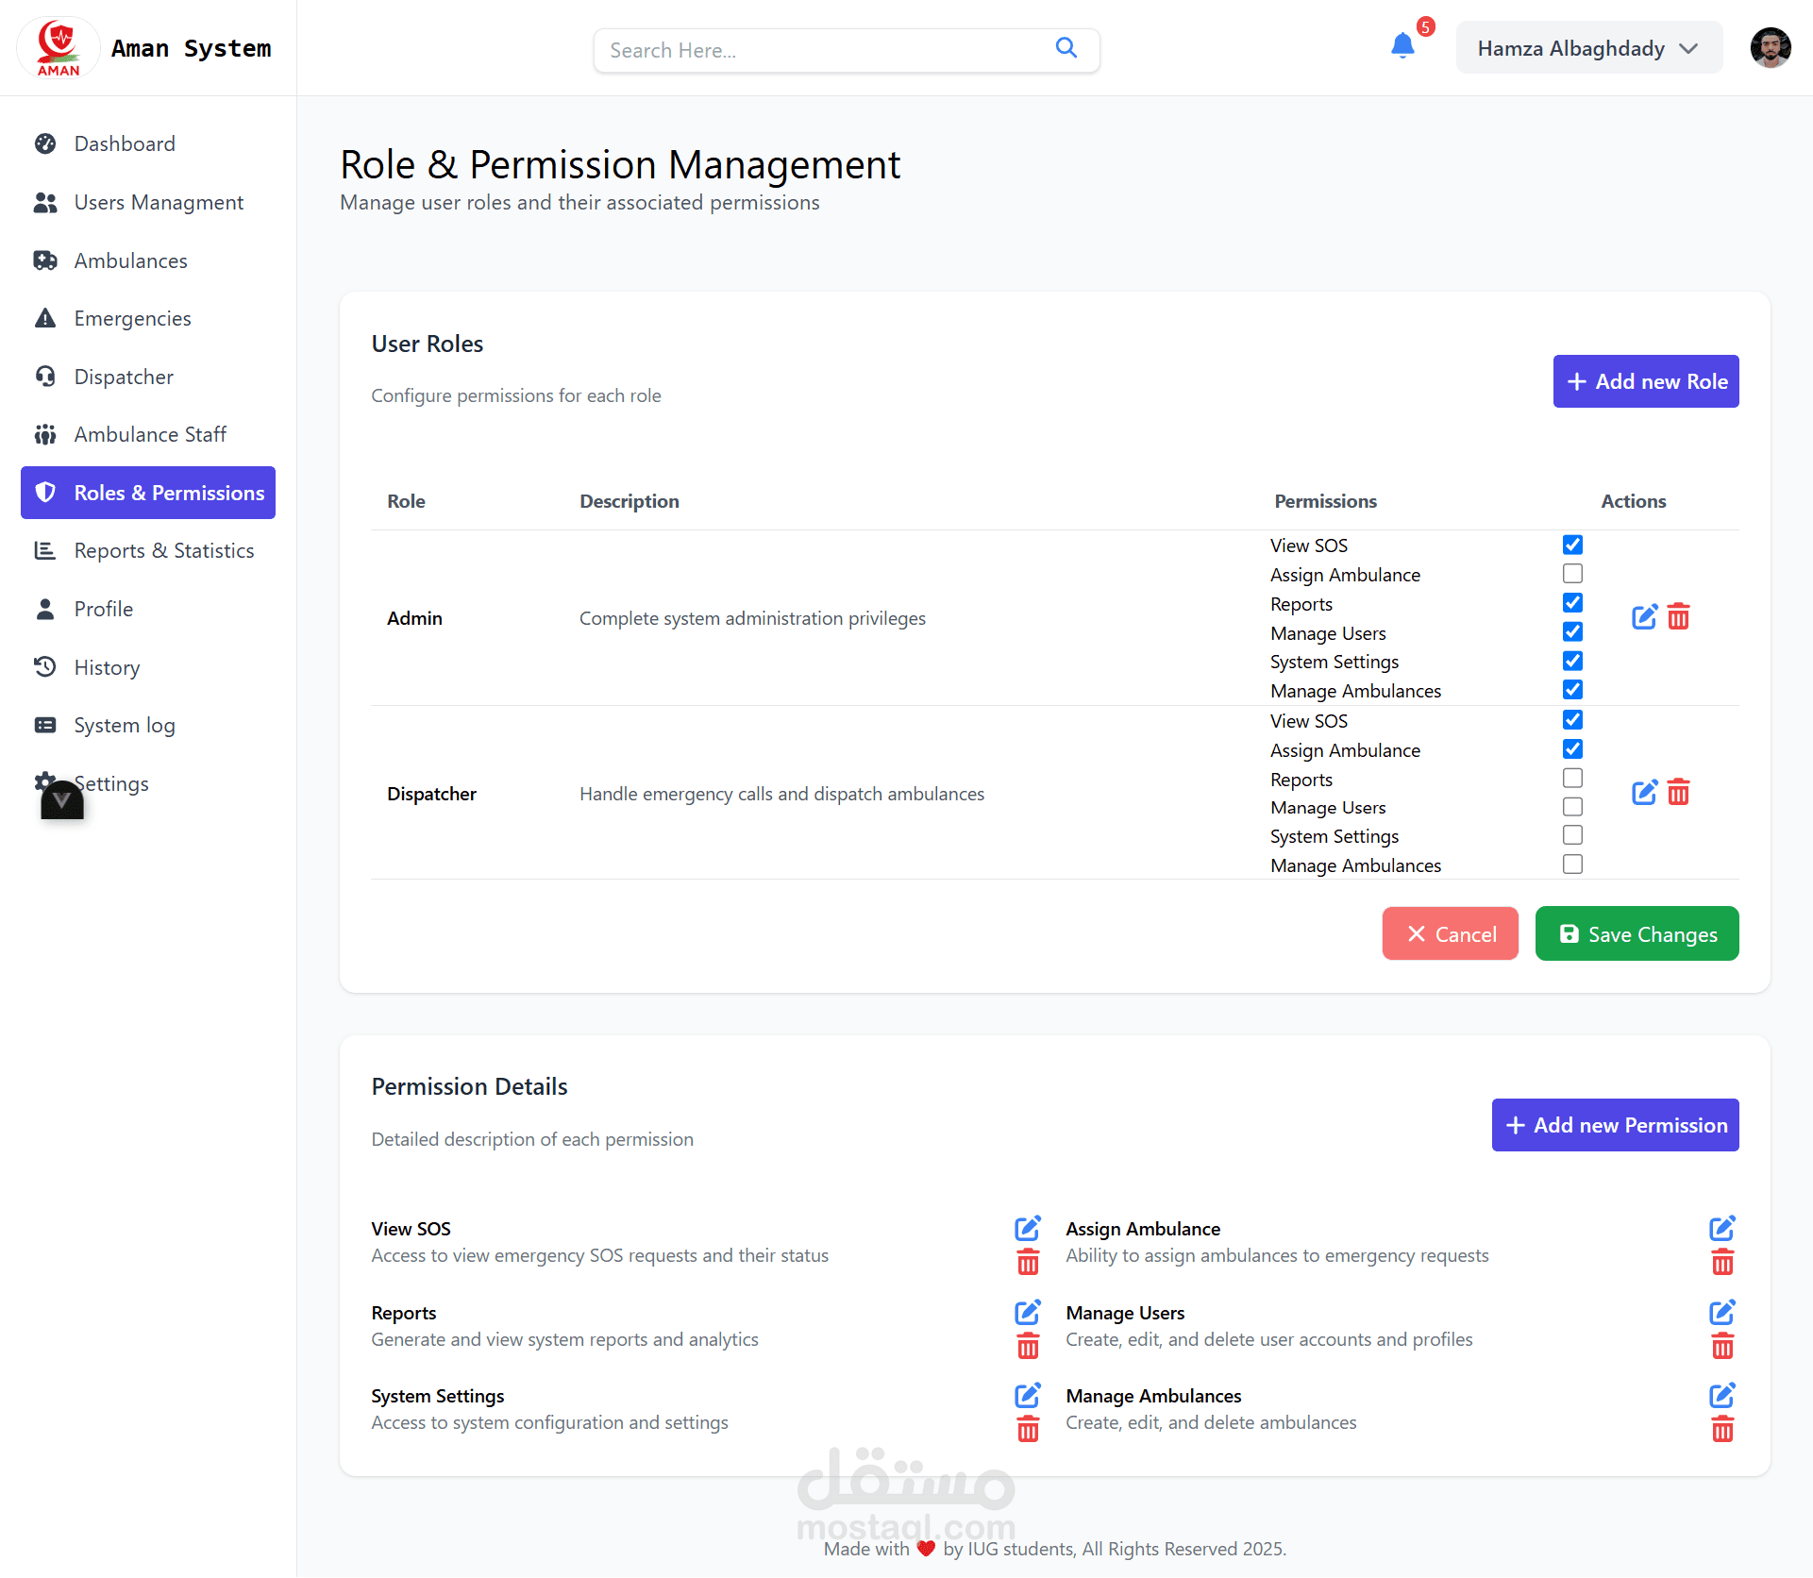This screenshot has width=1813, height=1578.
Task: Open Hamza Albaghdady user dropdown
Action: (1588, 48)
